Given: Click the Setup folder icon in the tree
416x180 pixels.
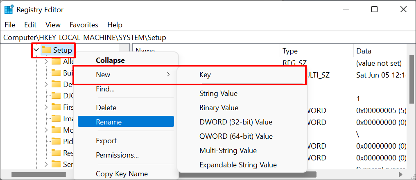Looking at the screenshot, I should (x=46, y=51).
